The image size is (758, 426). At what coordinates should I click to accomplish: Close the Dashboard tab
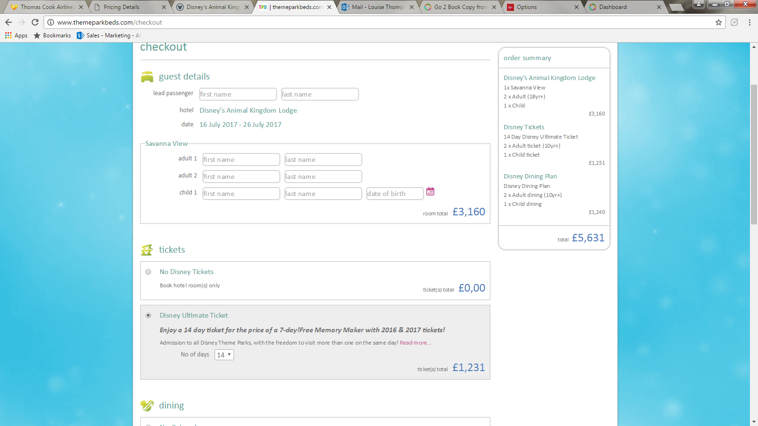659,7
